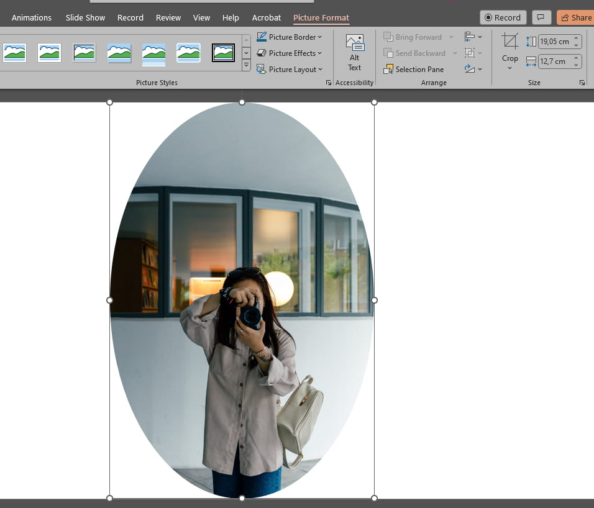The width and height of the screenshot is (594, 508).
Task: Open the Group objects dropdown
Action: (473, 53)
